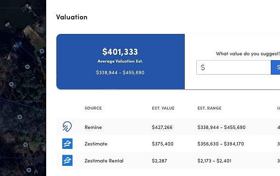The image size is (280, 176).
Task: Sort by the EST. VALUE column header
Action: (163, 108)
